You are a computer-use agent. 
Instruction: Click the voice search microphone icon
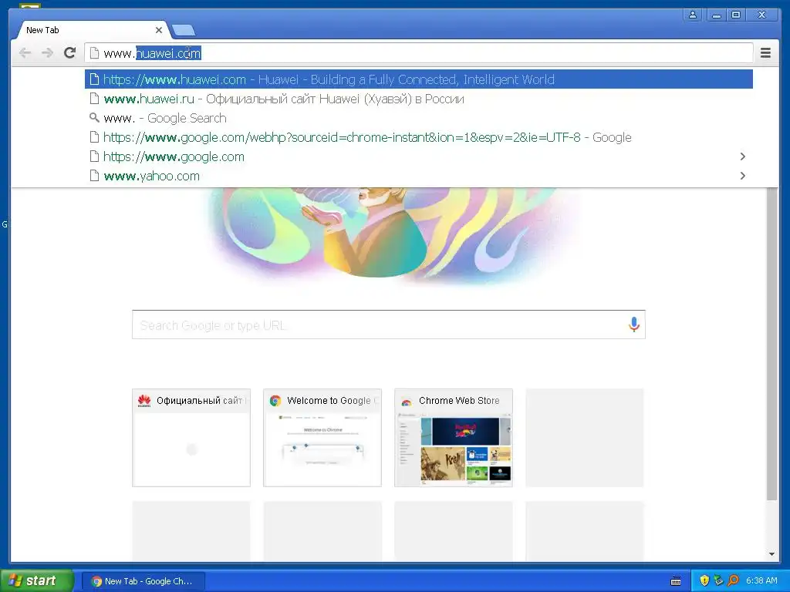tap(634, 325)
